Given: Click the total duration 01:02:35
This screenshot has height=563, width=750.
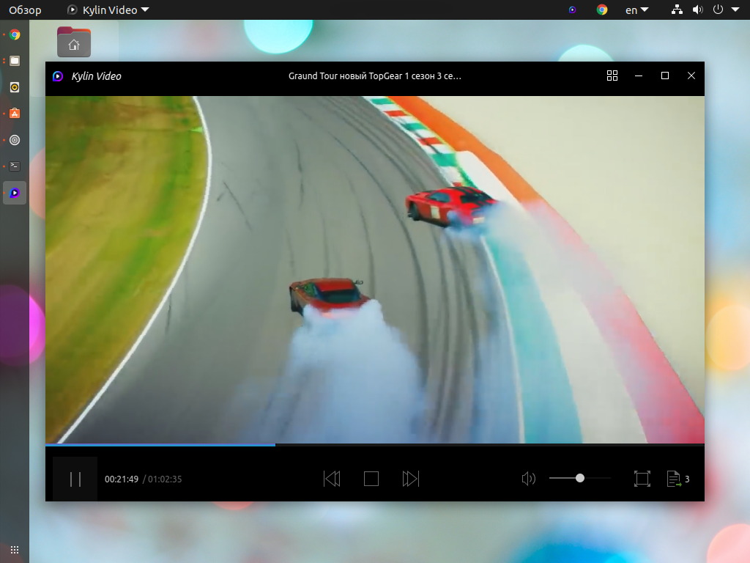Looking at the screenshot, I should click(x=165, y=479).
